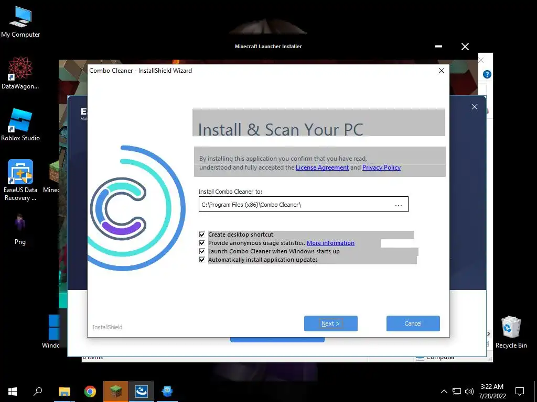
Task: Select EaseUS Data Recovery desktop icon
Action: point(20,181)
